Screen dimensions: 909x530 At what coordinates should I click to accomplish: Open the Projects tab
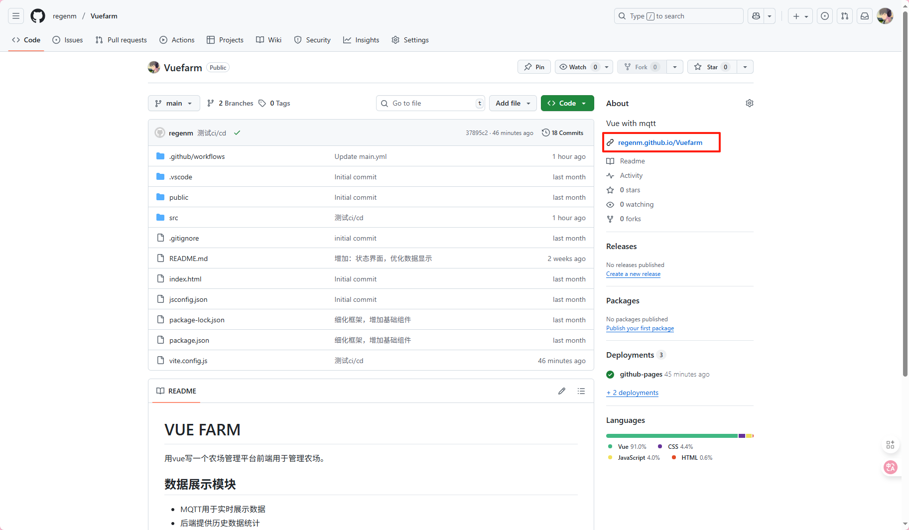225,40
